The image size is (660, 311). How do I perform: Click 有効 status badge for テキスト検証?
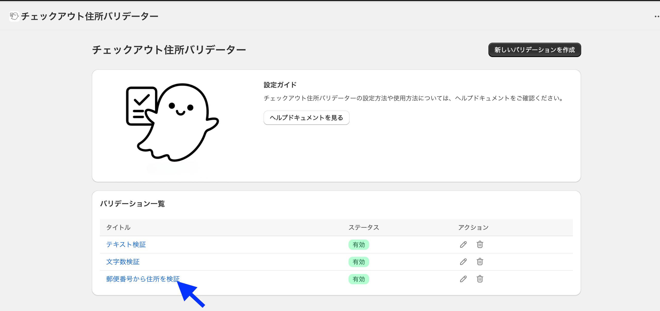coord(359,245)
